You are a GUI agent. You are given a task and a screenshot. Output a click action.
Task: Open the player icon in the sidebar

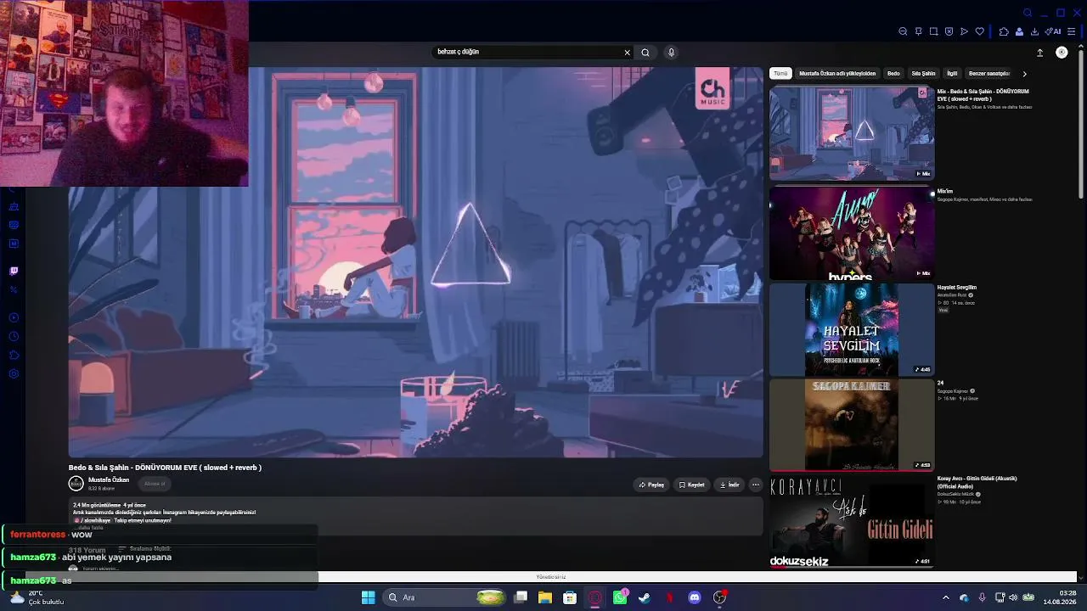(14, 318)
